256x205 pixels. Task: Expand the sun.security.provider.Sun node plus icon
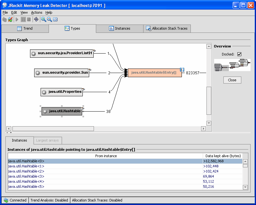[x=38, y=73]
